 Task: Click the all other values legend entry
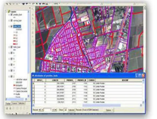point(21,79)
